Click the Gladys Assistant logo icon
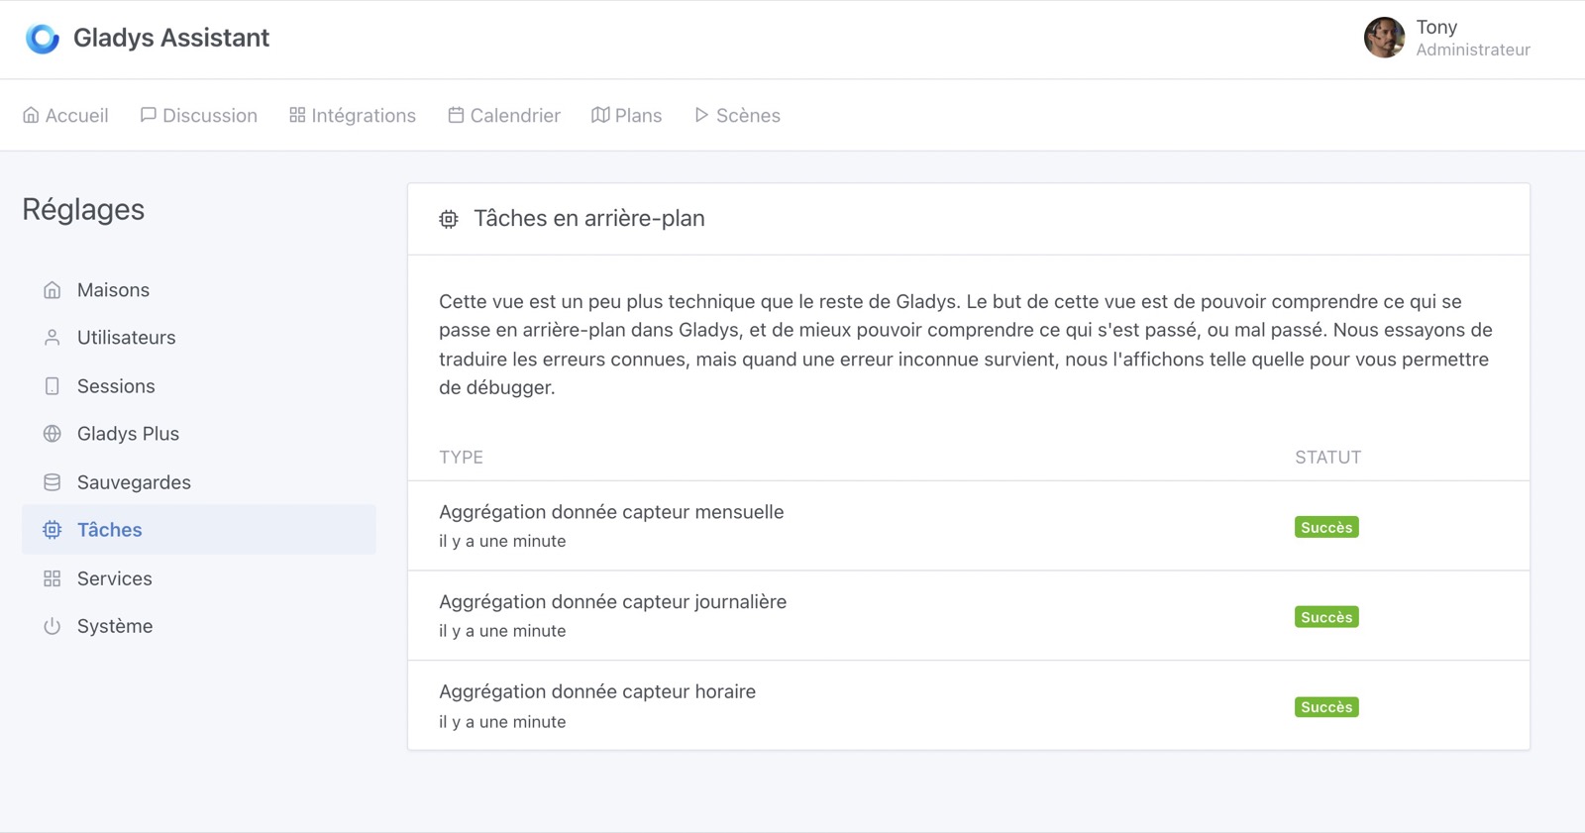The image size is (1585, 833). click(43, 39)
